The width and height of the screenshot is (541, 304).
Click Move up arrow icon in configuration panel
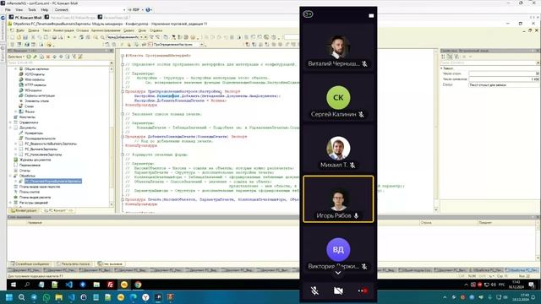click(54, 57)
